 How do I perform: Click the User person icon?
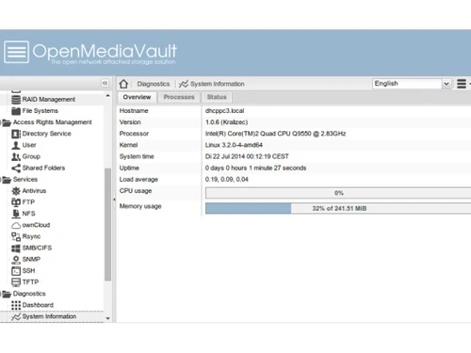tap(16, 145)
